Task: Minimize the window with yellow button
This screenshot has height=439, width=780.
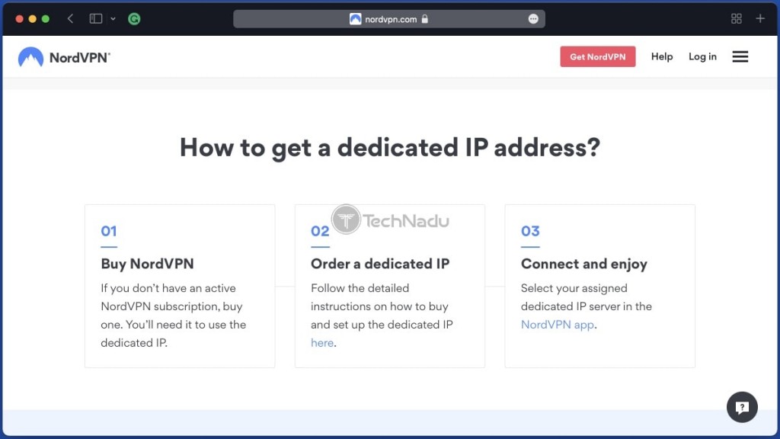Action: click(x=32, y=19)
